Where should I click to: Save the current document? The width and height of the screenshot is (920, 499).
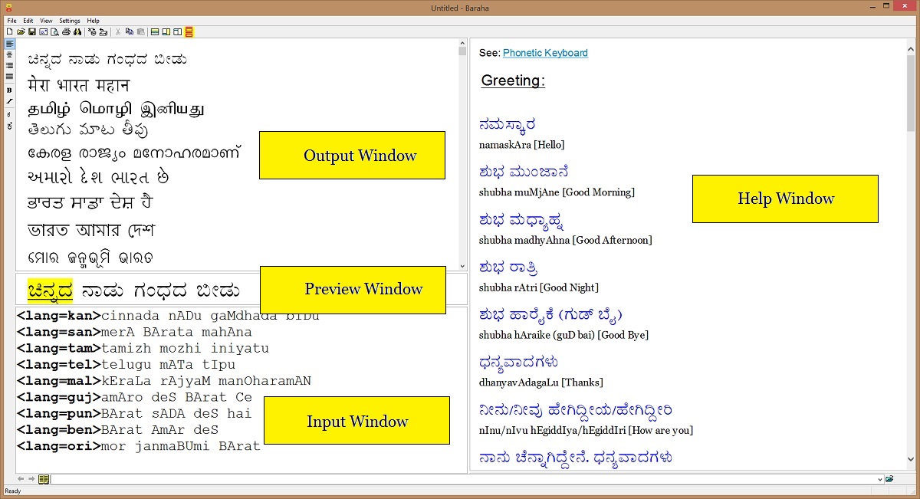pyautogui.click(x=32, y=31)
